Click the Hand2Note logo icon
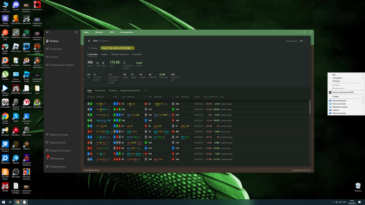The image size is (365, 205). coord(47,32)
